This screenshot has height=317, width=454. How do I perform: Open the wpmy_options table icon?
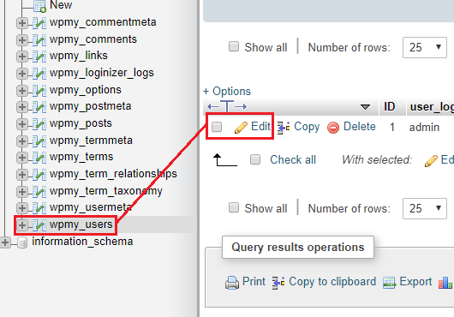(x=39, y=91)
